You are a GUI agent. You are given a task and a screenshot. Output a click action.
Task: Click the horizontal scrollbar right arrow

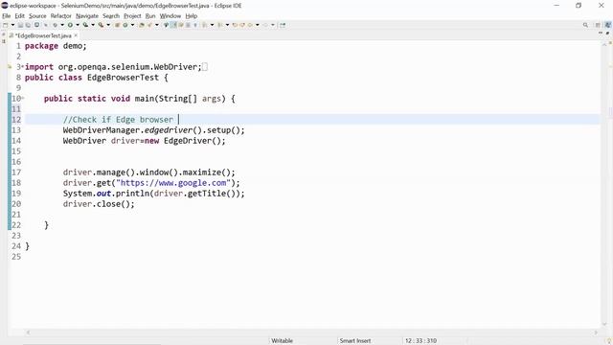(596, 333)
